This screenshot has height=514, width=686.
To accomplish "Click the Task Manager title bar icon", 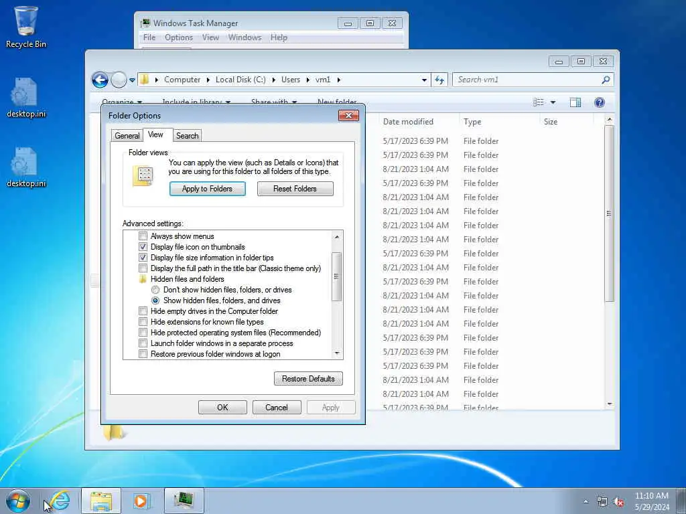I will coord(145,23).
